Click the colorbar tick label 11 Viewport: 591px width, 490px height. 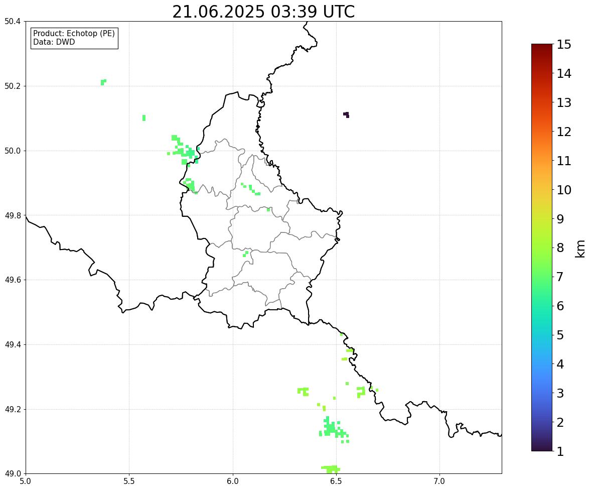coord(564,161)
